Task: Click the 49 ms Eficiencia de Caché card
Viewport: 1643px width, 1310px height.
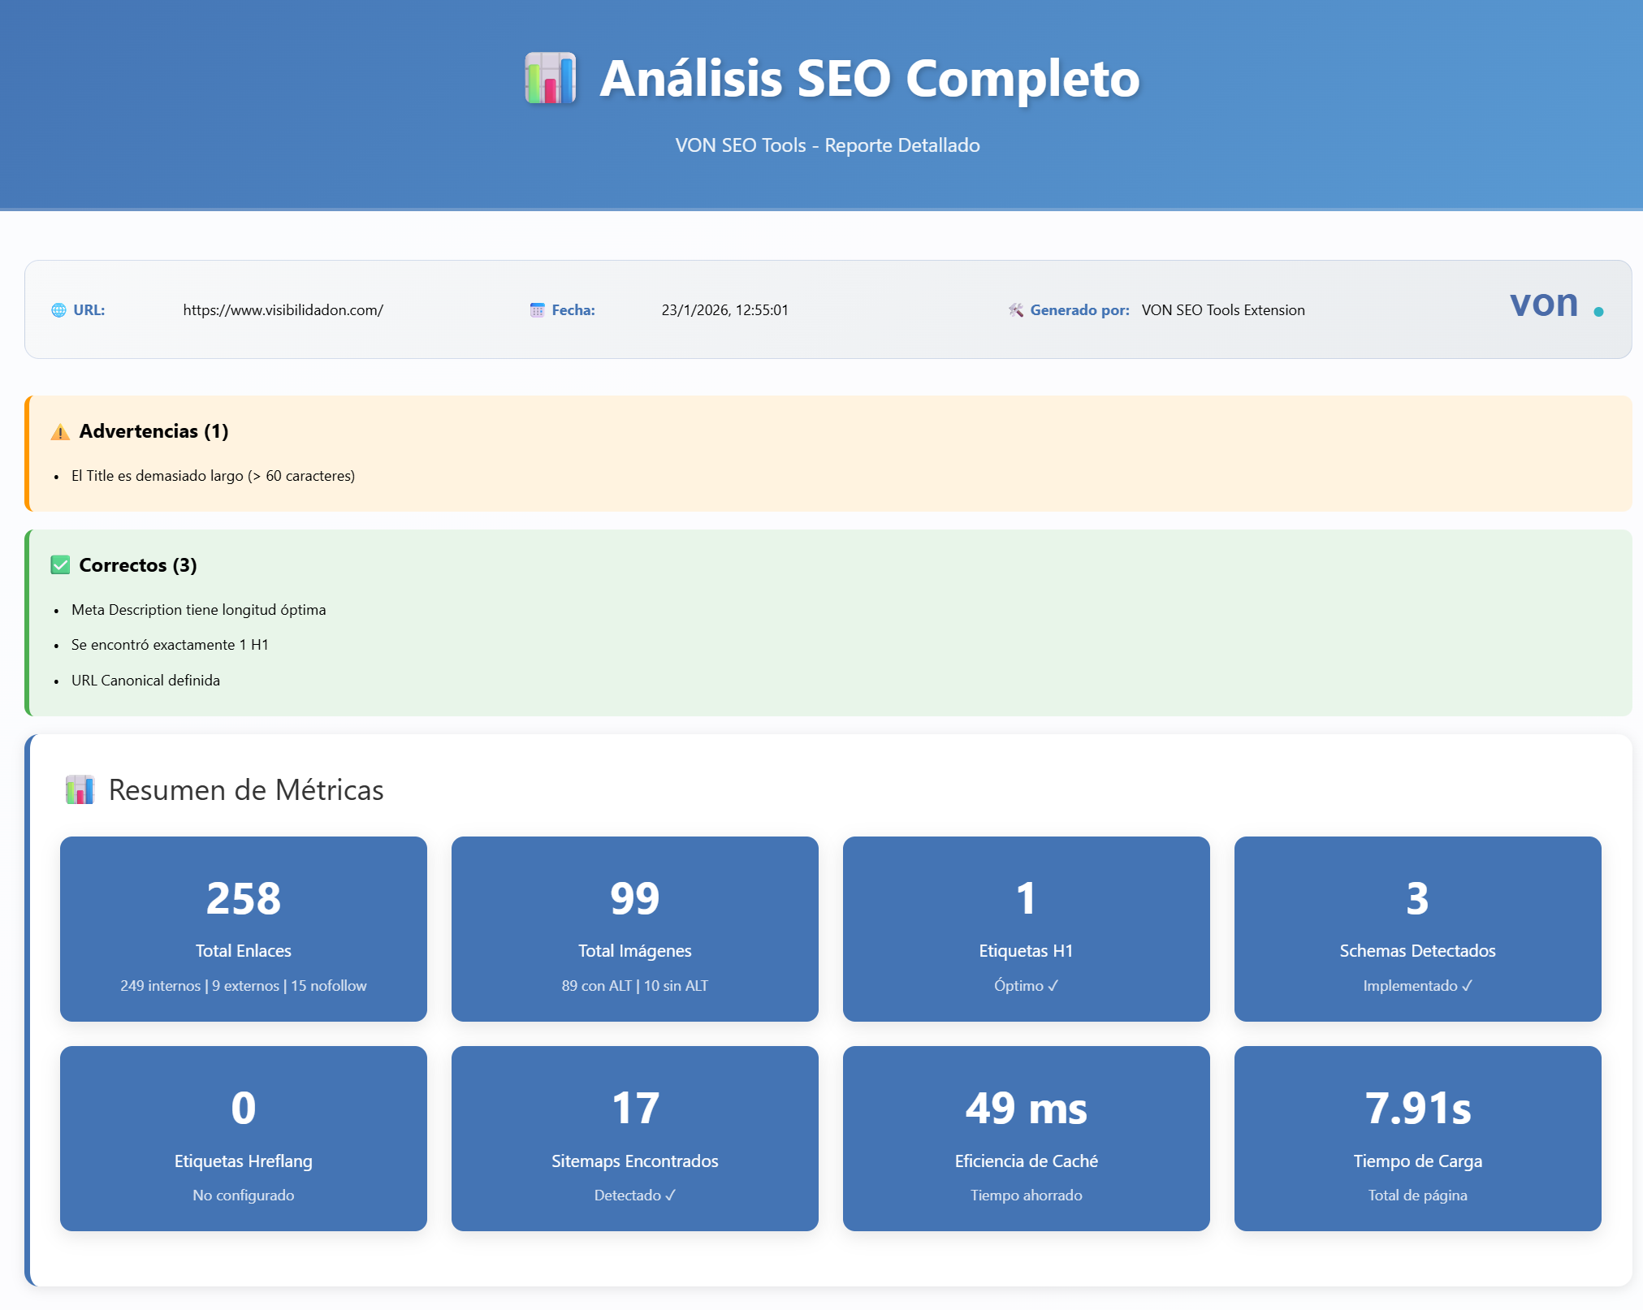Action: coord(1026,1138)
